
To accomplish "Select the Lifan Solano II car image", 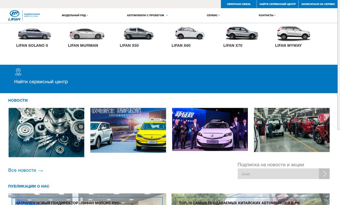I will coord(35,34).
